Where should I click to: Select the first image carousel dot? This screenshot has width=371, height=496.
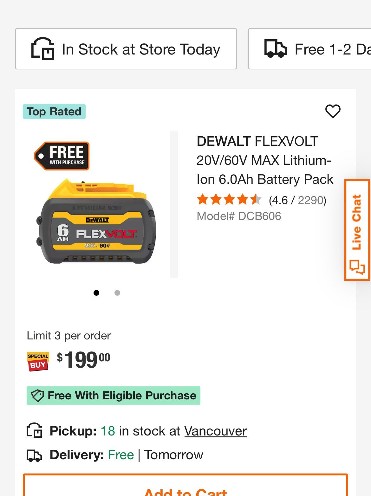(97, 293)
